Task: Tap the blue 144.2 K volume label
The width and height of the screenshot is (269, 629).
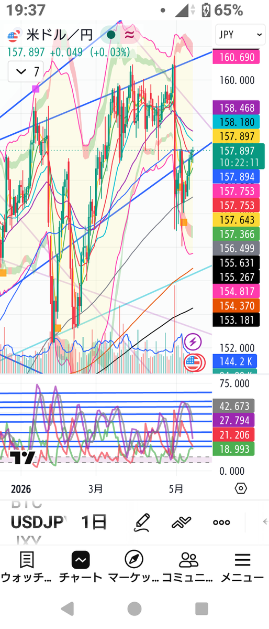Action: coord(234,361)
